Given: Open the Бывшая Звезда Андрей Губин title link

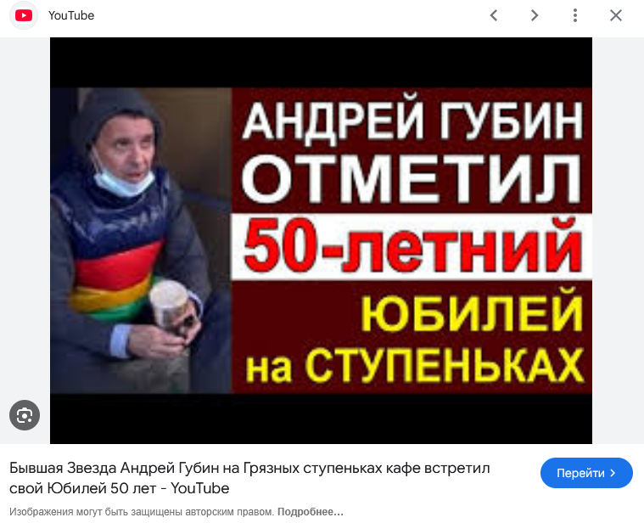Looking at the screenshot, I should tap(249, 478).
